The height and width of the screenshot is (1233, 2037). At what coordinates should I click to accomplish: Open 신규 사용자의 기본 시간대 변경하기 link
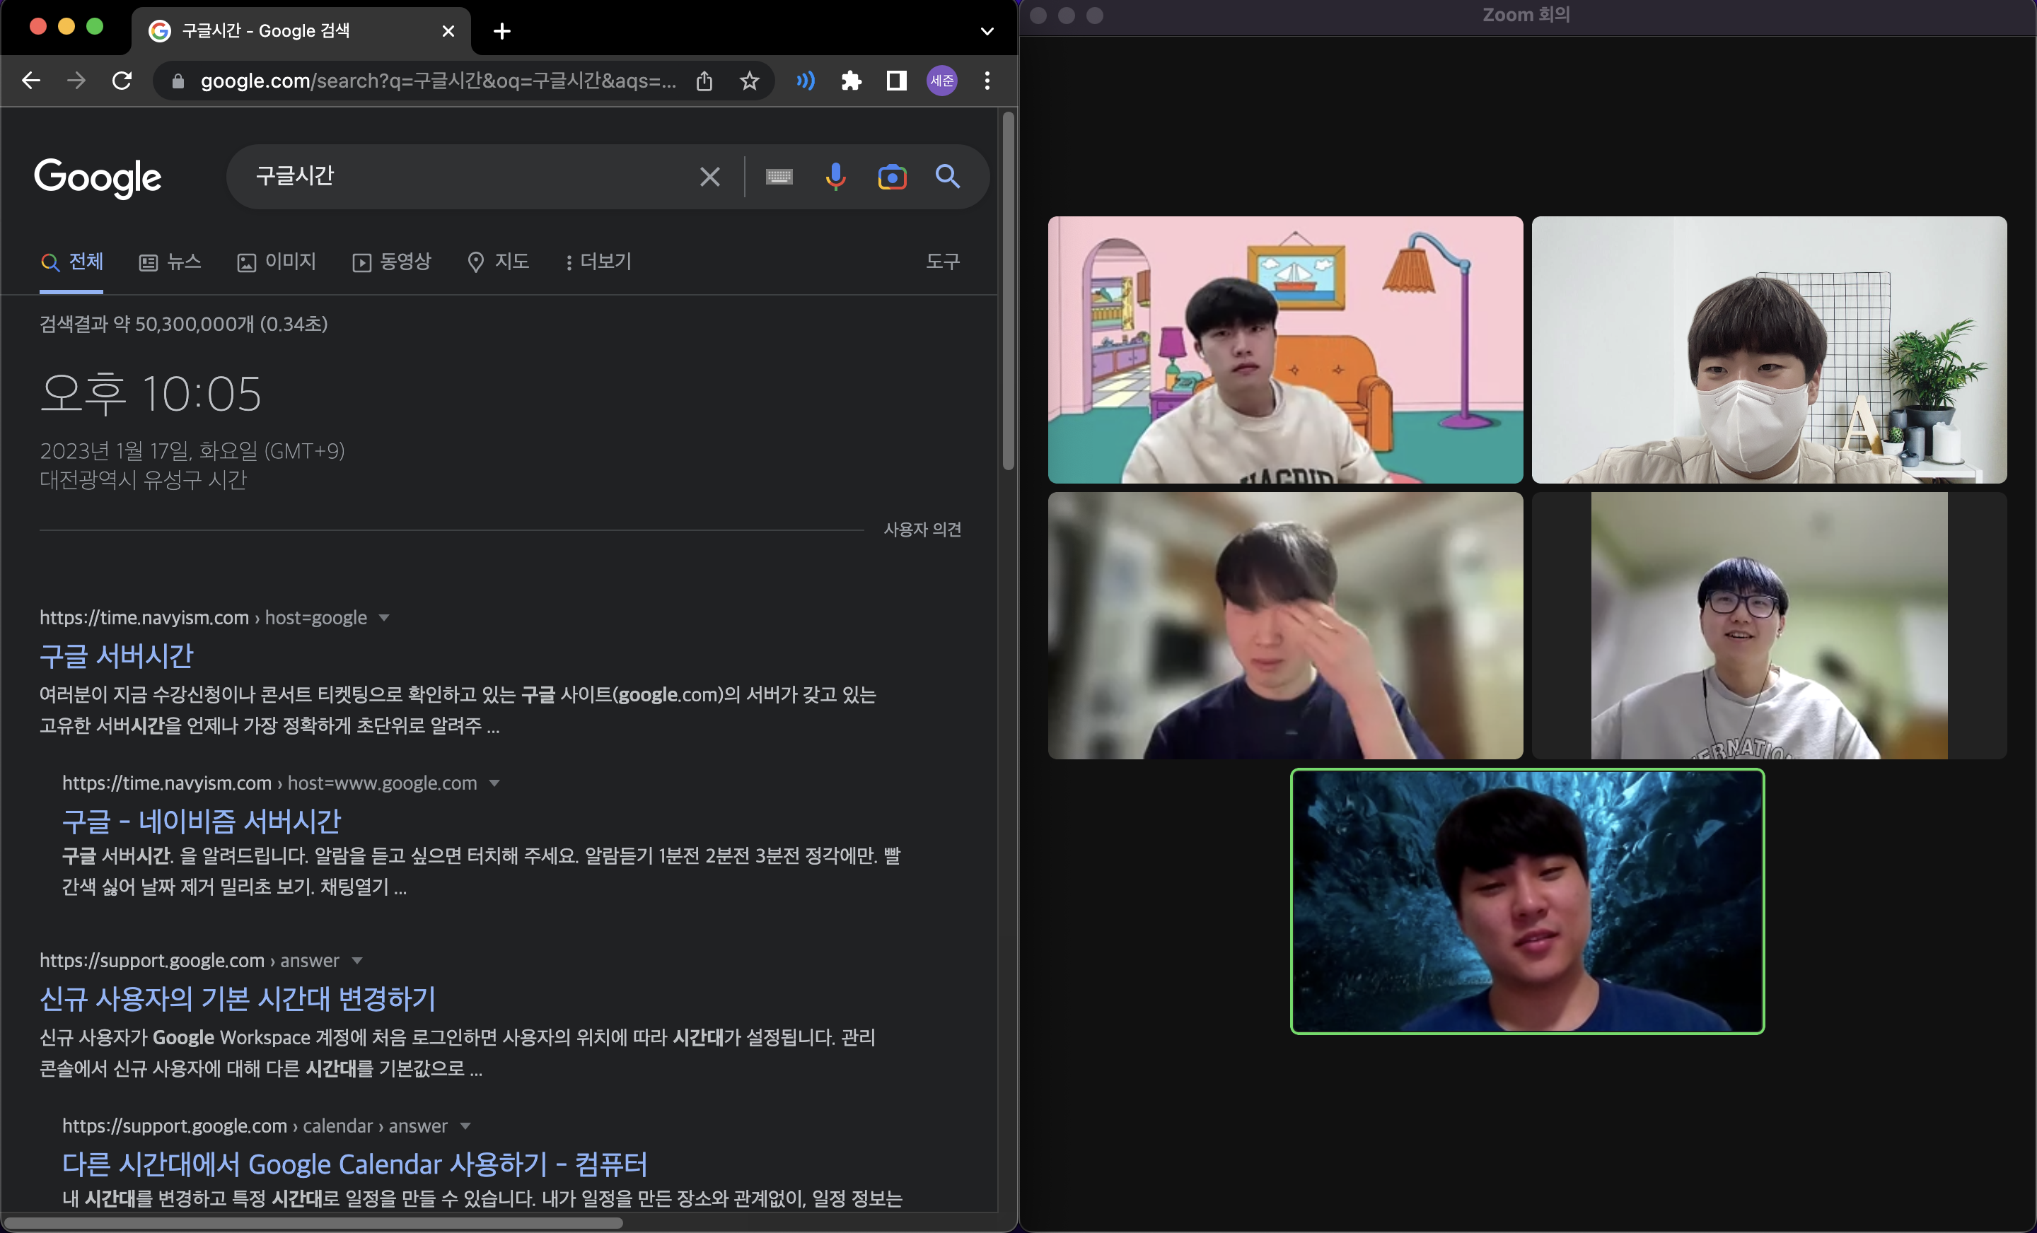tap(237, 999)
